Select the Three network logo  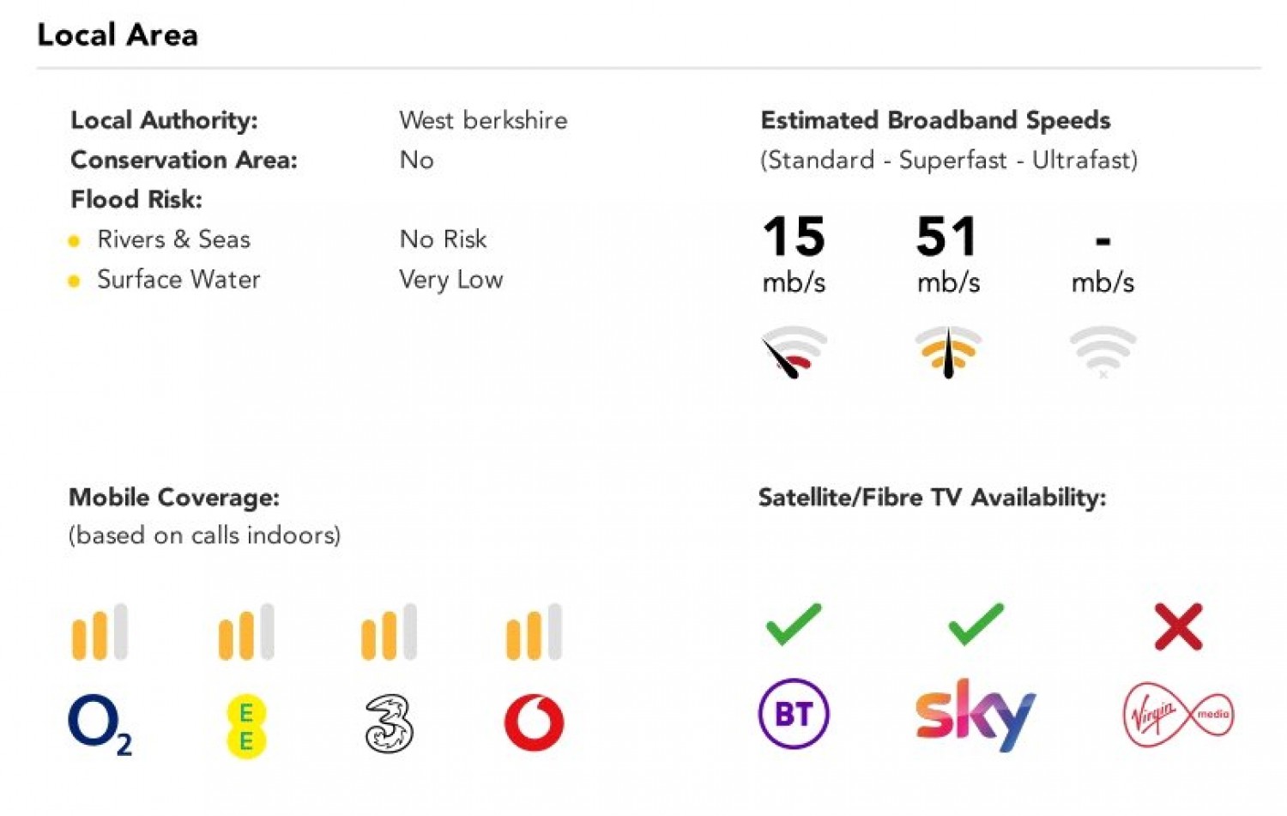pos(389,725)
